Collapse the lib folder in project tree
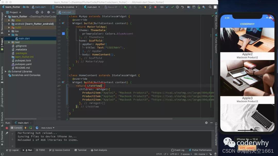The image size is (278, 156). [x=9, y=35]
